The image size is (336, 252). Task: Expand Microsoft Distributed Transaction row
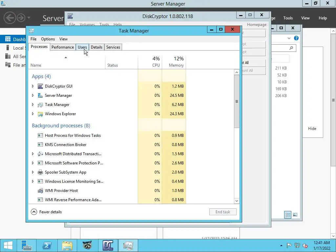click(33, 154)
